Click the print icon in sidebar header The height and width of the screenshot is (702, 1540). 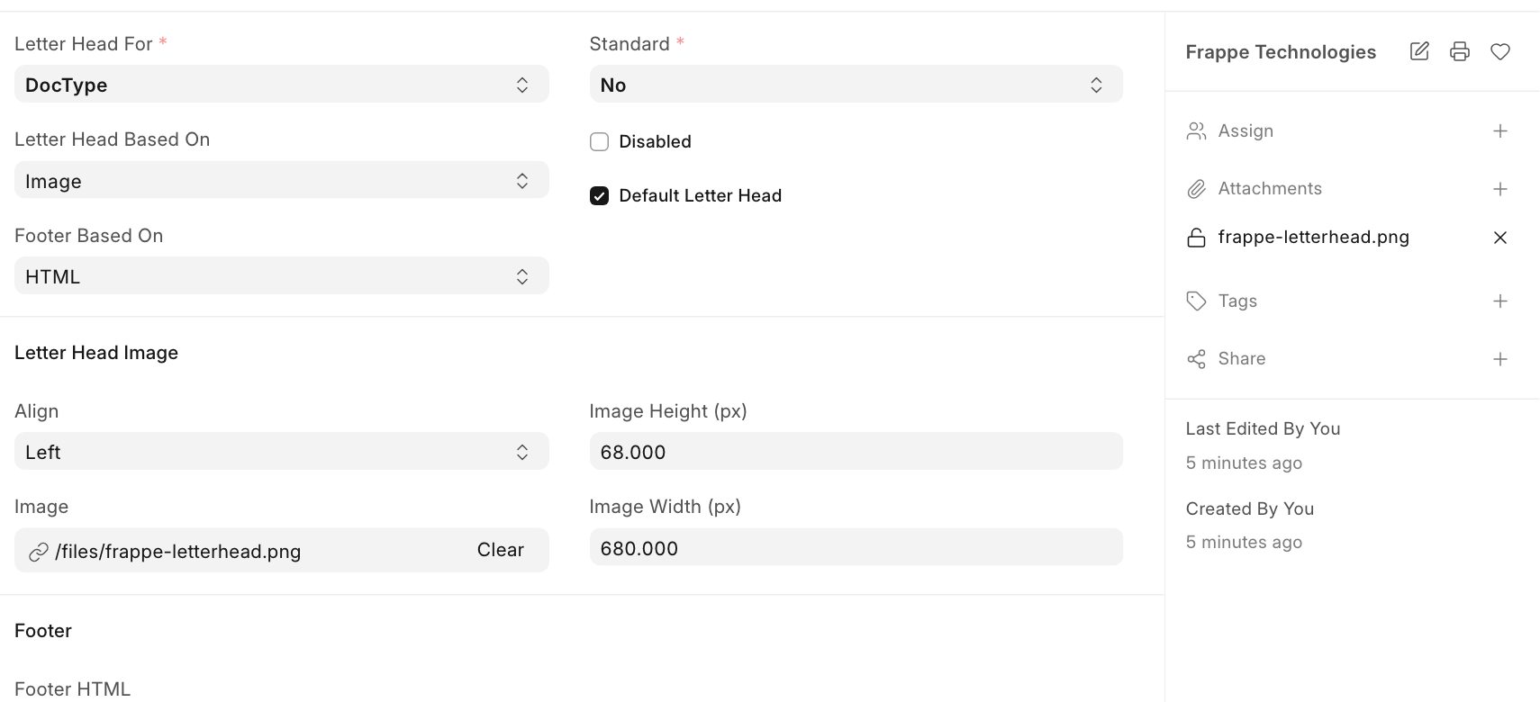(1460, 51)
